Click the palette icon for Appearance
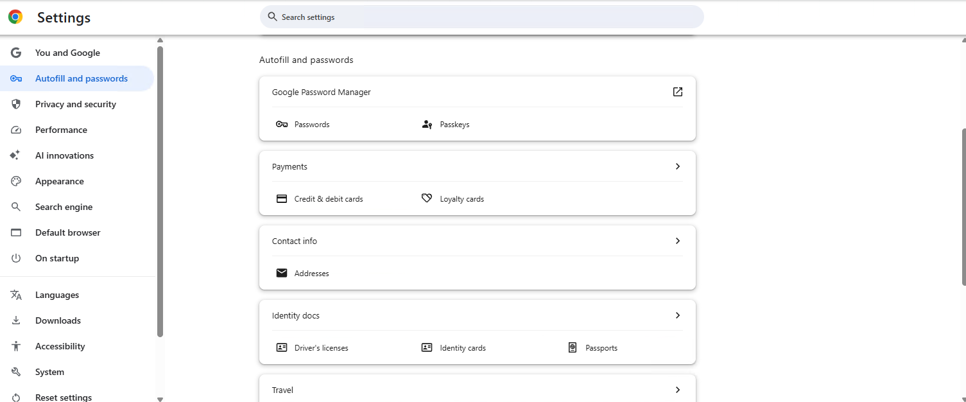 coord(16,181)
